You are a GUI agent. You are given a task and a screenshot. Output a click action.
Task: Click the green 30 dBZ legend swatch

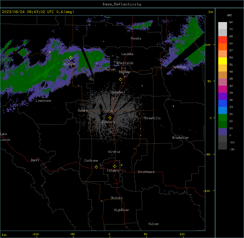[x=222, y=118]
